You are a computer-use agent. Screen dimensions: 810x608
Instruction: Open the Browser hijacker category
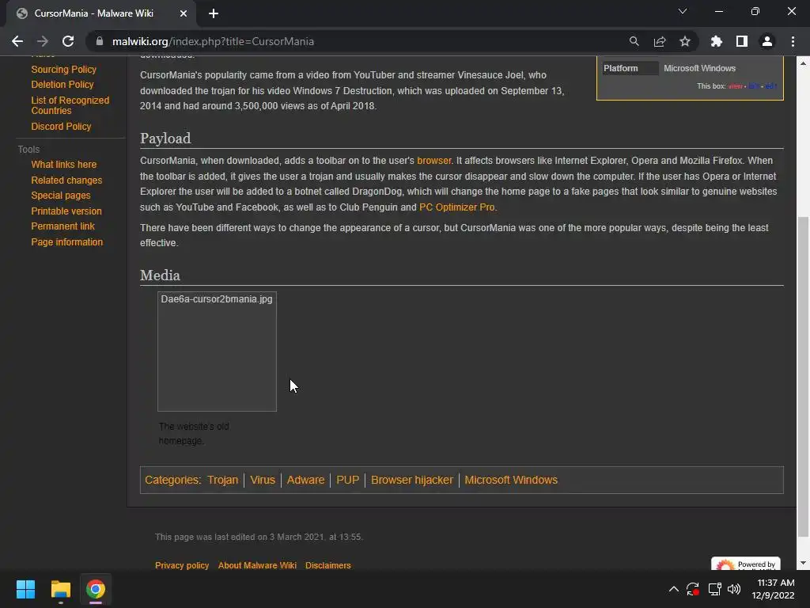pyautogui.click(x=411, y=480)
